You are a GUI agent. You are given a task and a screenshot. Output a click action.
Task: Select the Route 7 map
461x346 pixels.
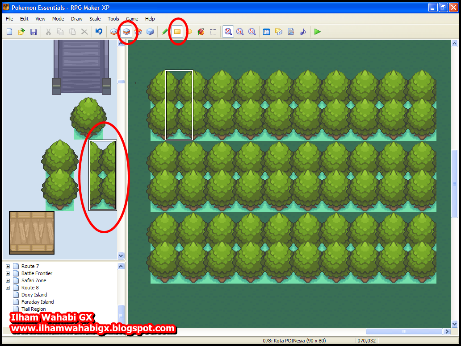30,266
